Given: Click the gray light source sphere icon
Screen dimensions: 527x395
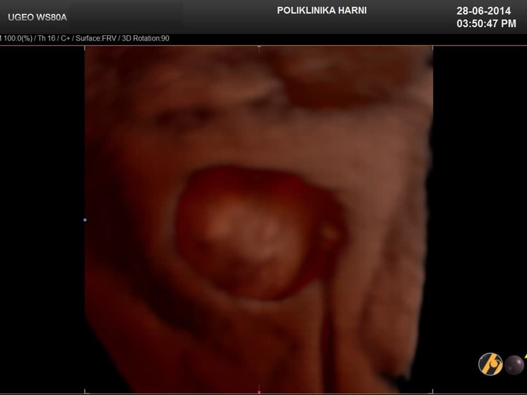Looking at the screenshot, I should click(x=514, y=365).
